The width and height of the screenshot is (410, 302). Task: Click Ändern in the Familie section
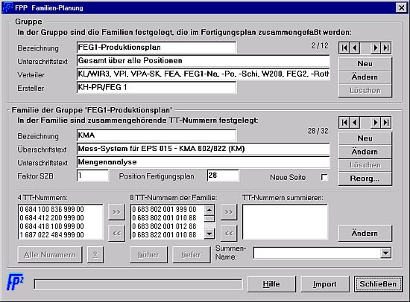pyautogui.click(x=365, y=152)
